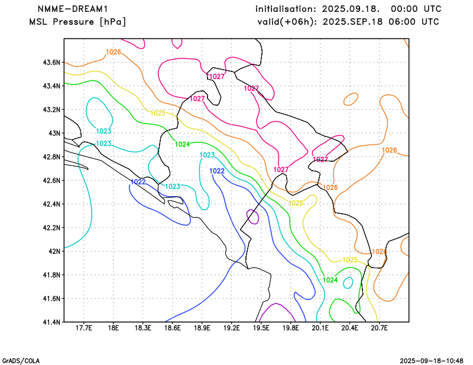Select the 42.6N latitude axis label
Screen dimensions: 473x365
tap(51, 180)
